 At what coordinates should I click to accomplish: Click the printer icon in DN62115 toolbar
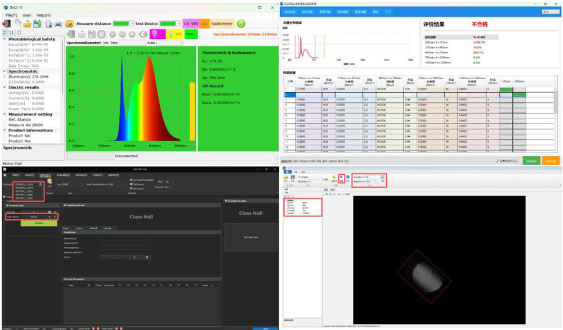[x=58, y=24]
